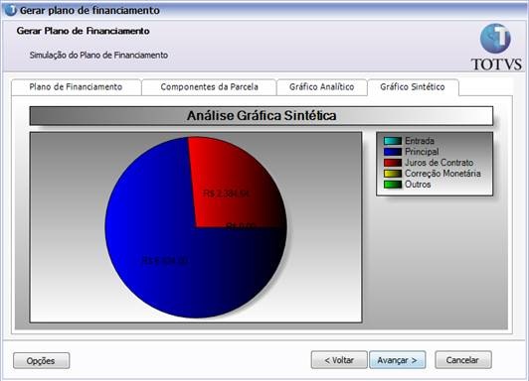
Task: Click the green Outros legend swatch
Action: [393, 185]
